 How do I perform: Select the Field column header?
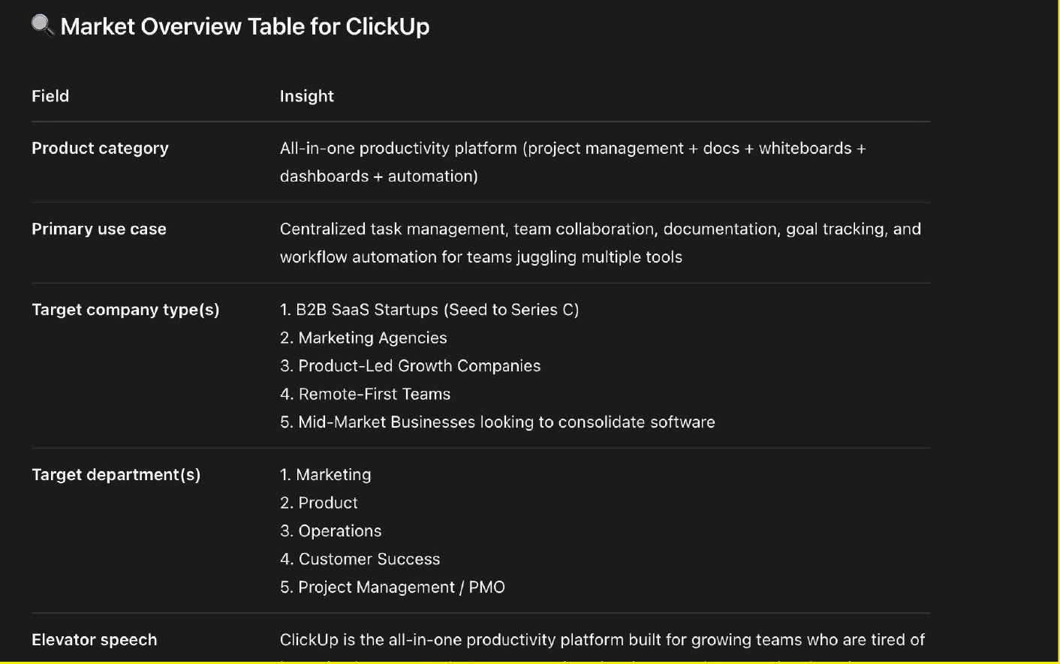(x=50, y=96)
